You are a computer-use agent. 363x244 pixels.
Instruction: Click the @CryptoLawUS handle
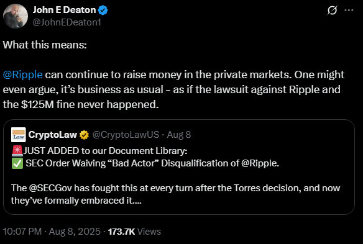click(126, 135)
